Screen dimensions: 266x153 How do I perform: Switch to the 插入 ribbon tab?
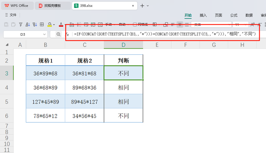(x=203, y=15)
